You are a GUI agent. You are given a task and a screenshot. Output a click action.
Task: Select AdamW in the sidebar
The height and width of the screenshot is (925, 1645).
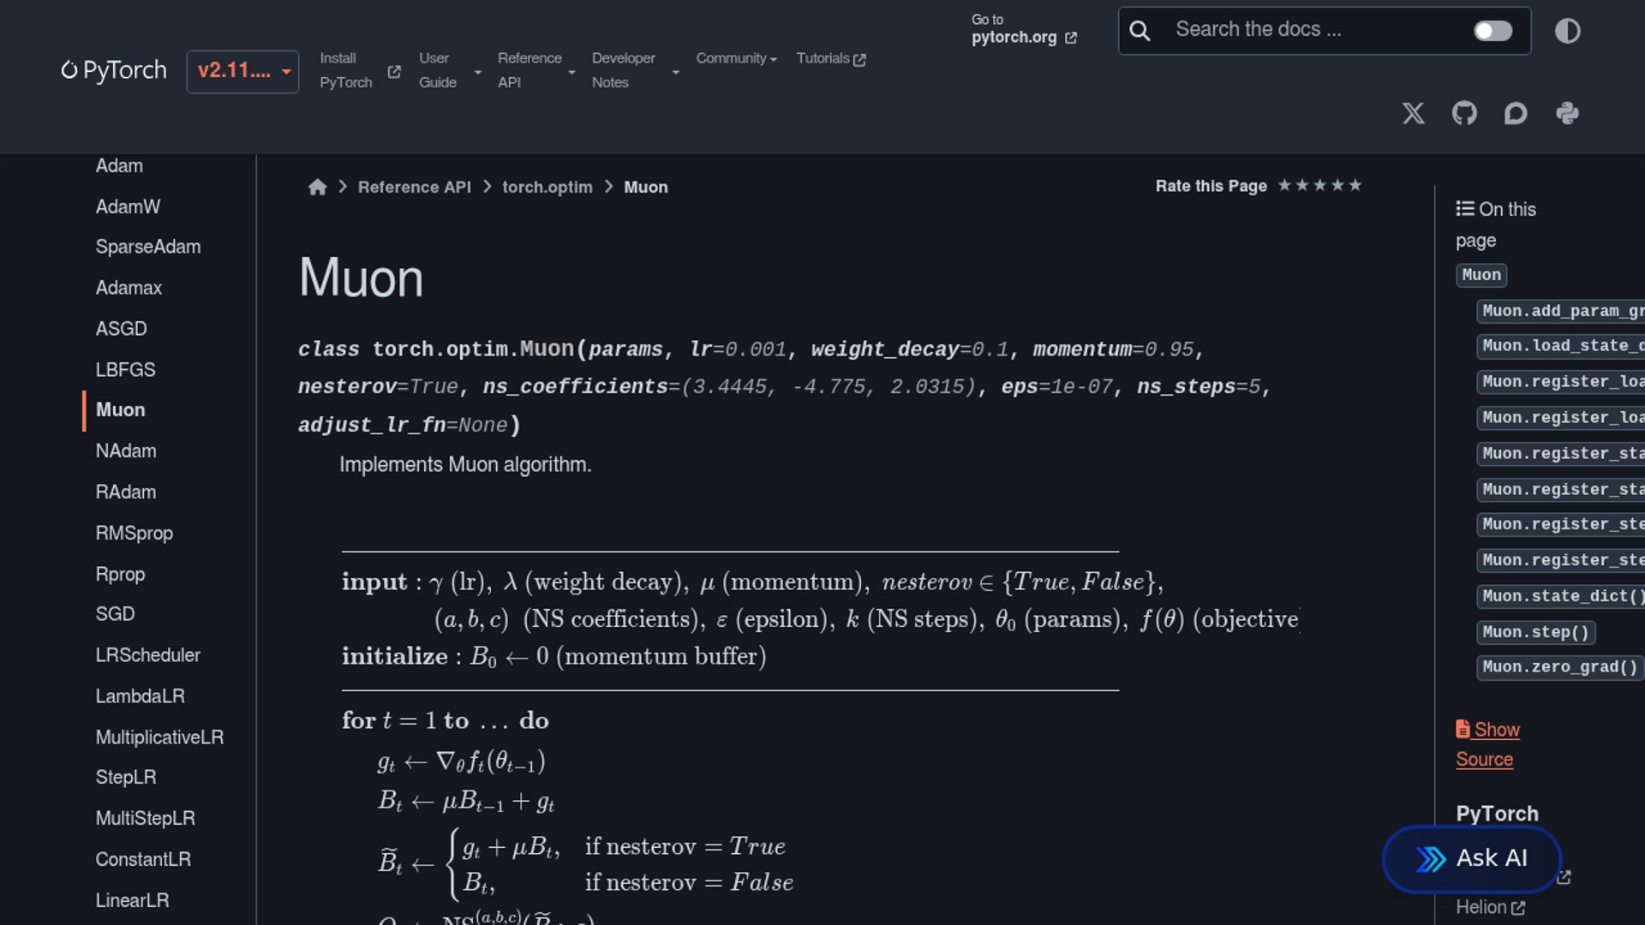point(128,206)
